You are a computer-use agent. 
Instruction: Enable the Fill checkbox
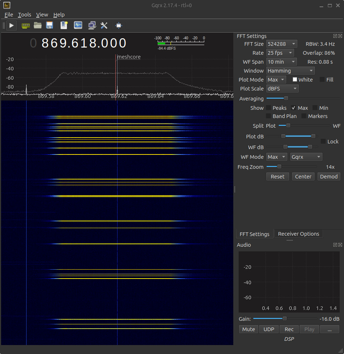click(322, 80)
